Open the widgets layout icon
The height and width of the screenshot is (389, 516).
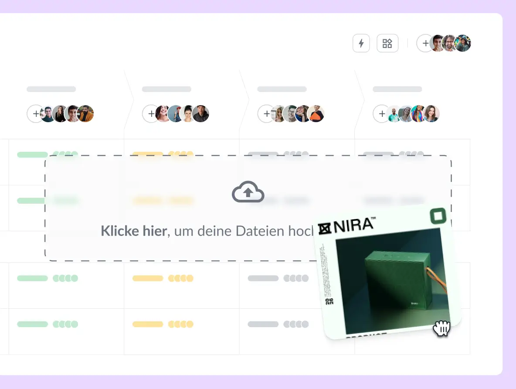click(x=387, y=43)
